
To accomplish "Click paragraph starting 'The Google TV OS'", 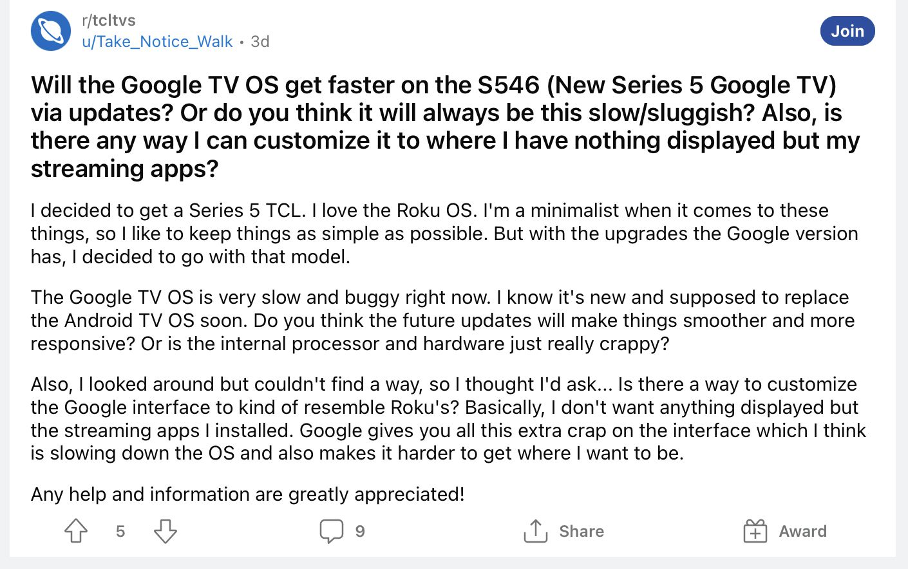I will (x=443, y=321).
